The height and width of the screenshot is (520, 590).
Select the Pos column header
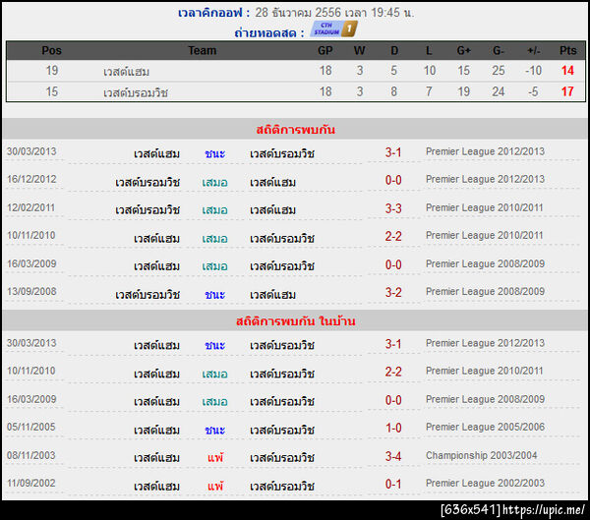click(x=51, y=50)
